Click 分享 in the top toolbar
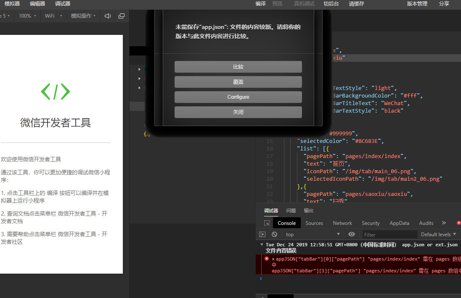 pyautogui.click(x=444, y=3)
